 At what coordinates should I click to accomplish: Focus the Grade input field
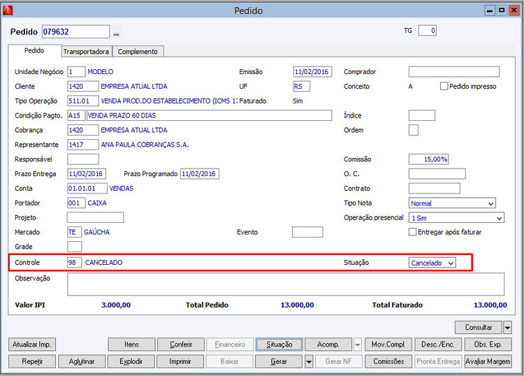(x=75, y=247)
